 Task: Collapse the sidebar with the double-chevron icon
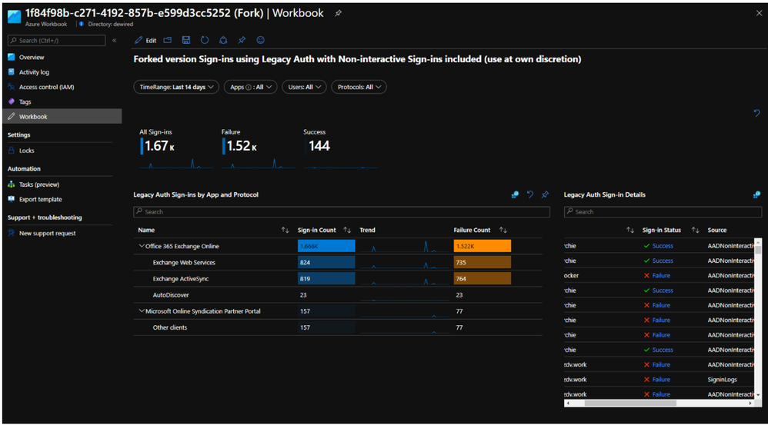[x=115, y=40]
